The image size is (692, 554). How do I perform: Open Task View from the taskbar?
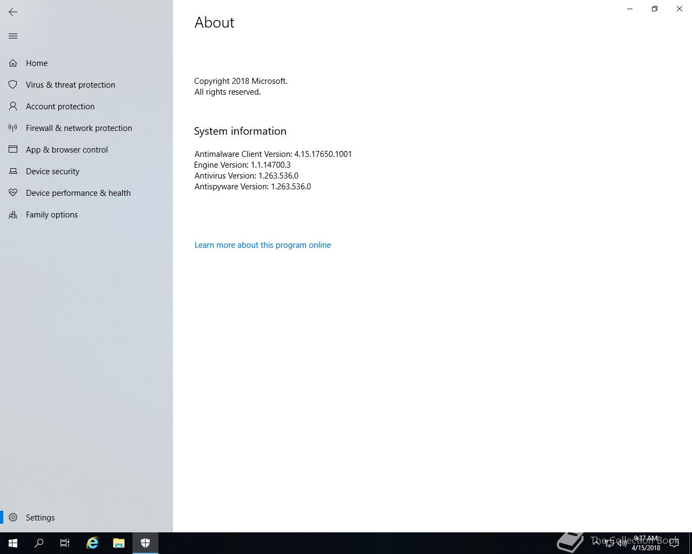click(65, 543)
